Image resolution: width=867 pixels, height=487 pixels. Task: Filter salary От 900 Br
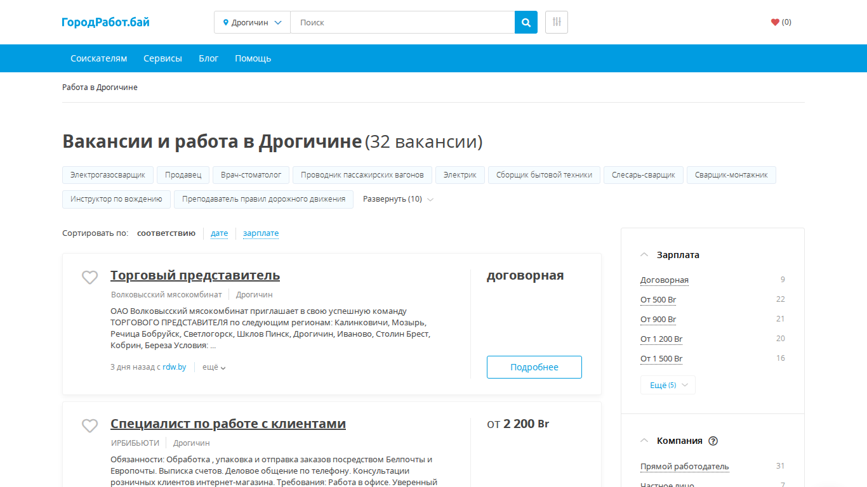click(658, 319)
